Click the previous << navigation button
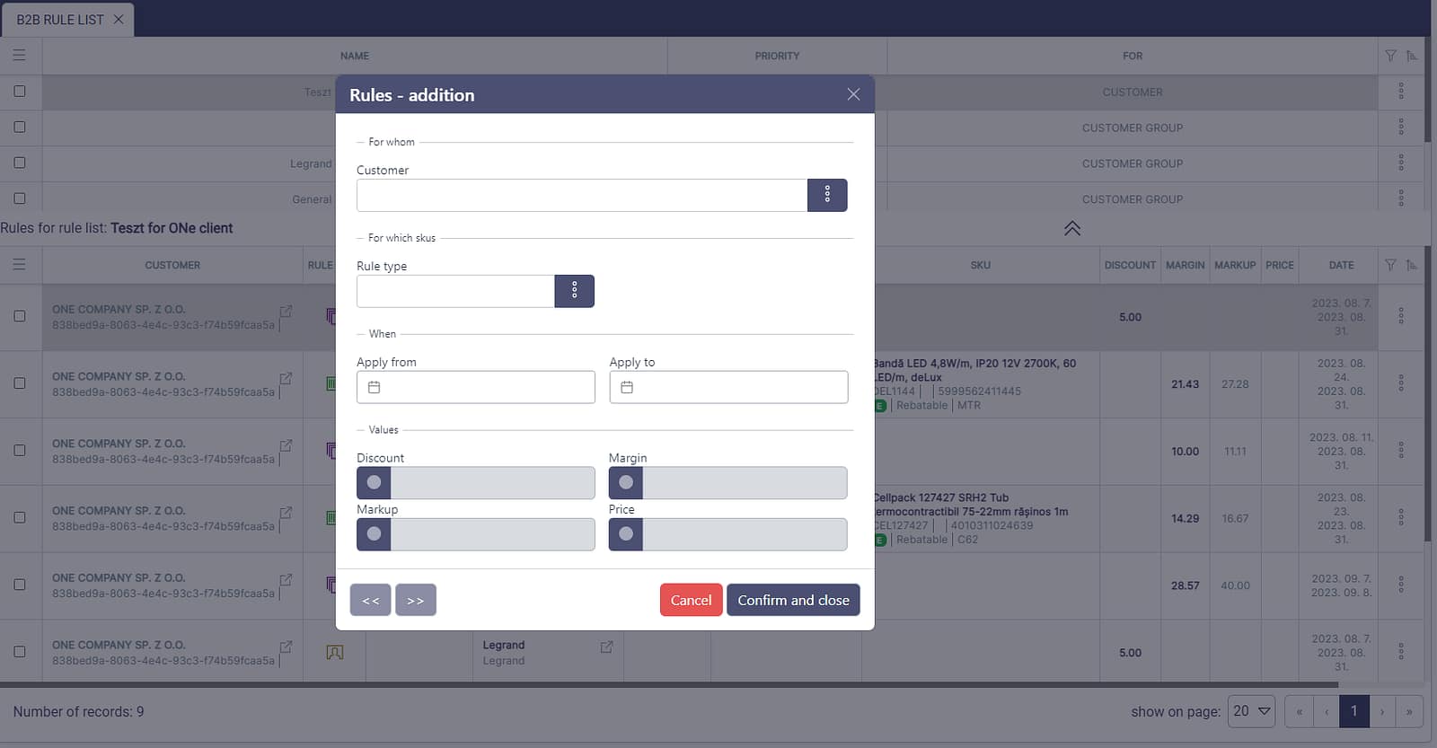Screen dimensions: 1437x748 370,600
